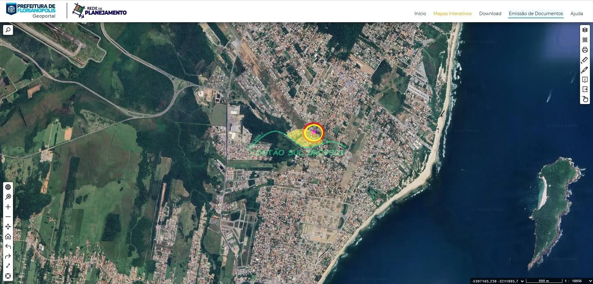593x284 pixels.
Task: Return to home map extent
Action: tap(8, 236)
